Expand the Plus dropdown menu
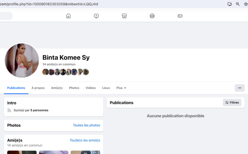The height and width of the screenshot is (154, 248). 121,88
